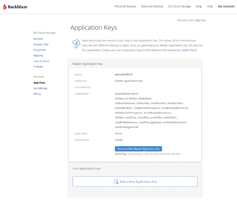Viewport: 237px width, 202px height.
Task: Open Browse Files in the sidebar
Action: (41, 44)
